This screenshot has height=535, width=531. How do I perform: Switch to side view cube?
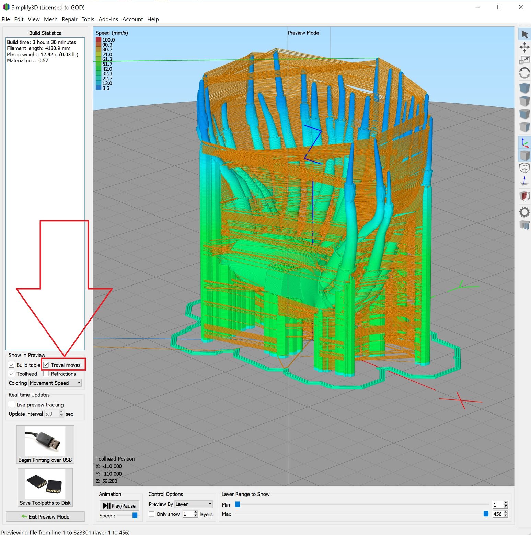(524, 127)
